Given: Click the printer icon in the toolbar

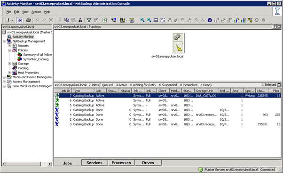Looking at the screenshot, I should 29,20.
